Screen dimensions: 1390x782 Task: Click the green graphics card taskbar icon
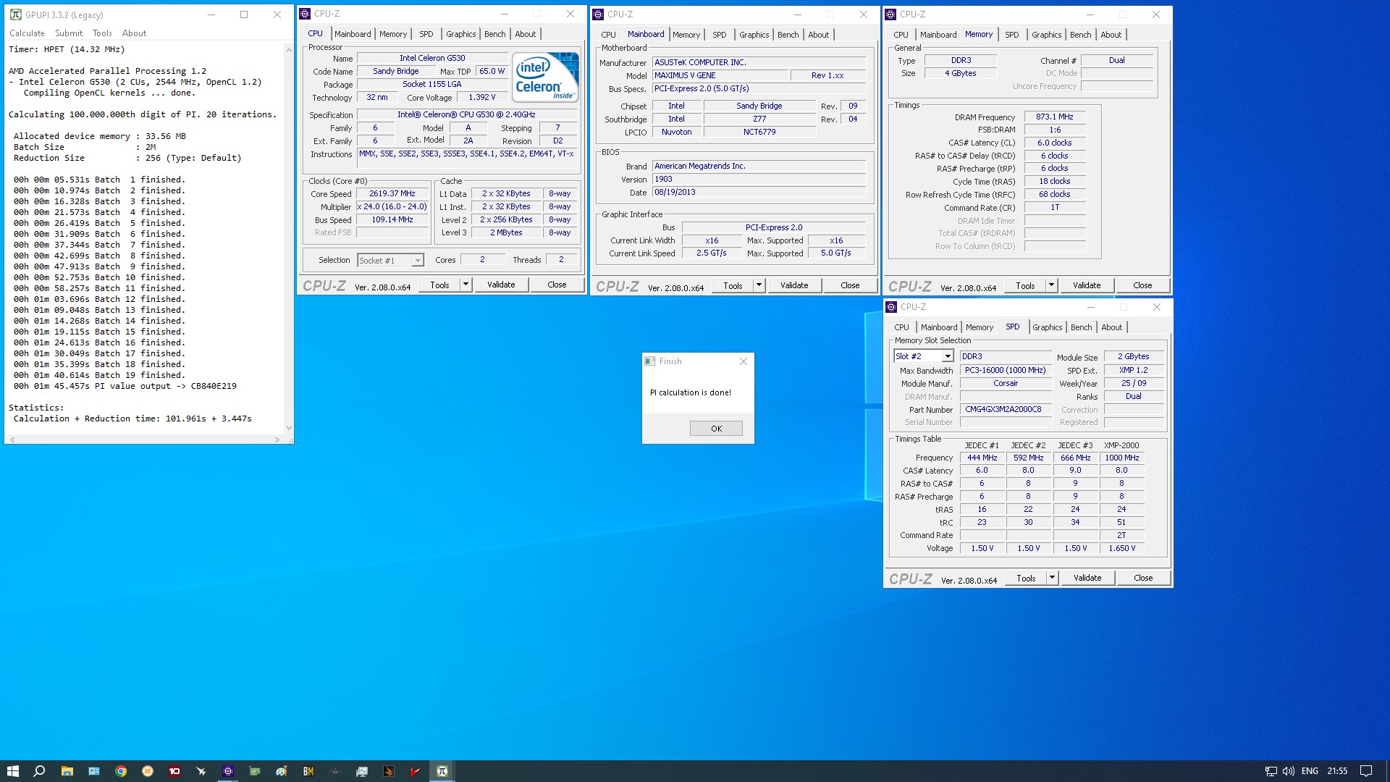pos(255,771)
